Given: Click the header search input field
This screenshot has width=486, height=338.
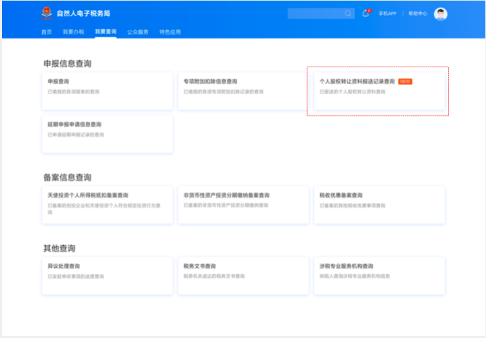Looking at the screenshot, I should click(315, 13).
